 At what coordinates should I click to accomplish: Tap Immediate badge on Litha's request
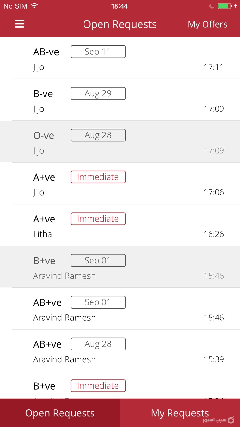(98, 219)
